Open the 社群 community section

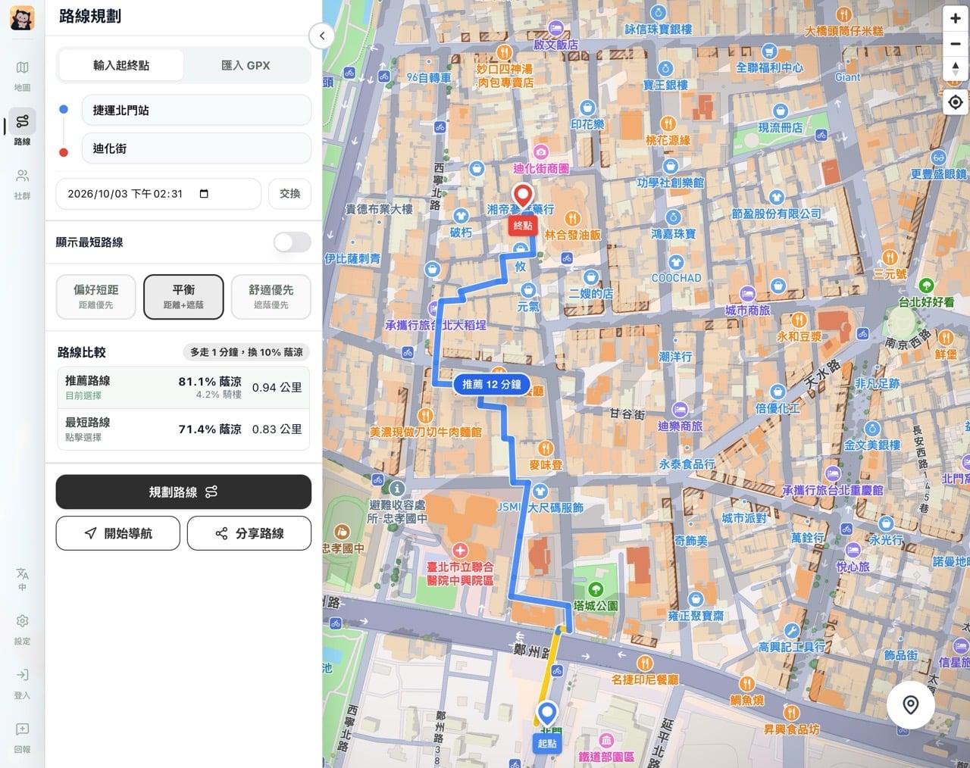(x=22, y=184)
